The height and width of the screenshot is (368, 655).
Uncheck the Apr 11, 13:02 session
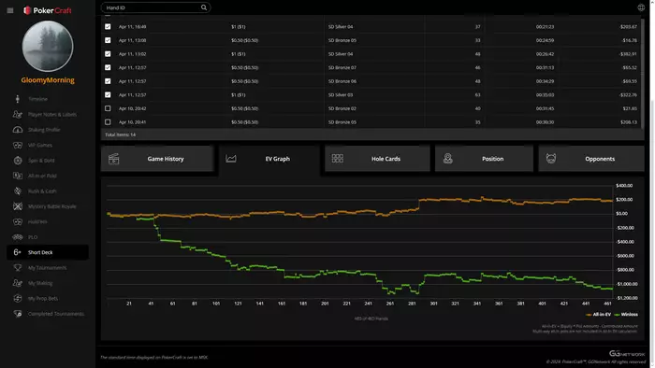(x=108, y=54)
